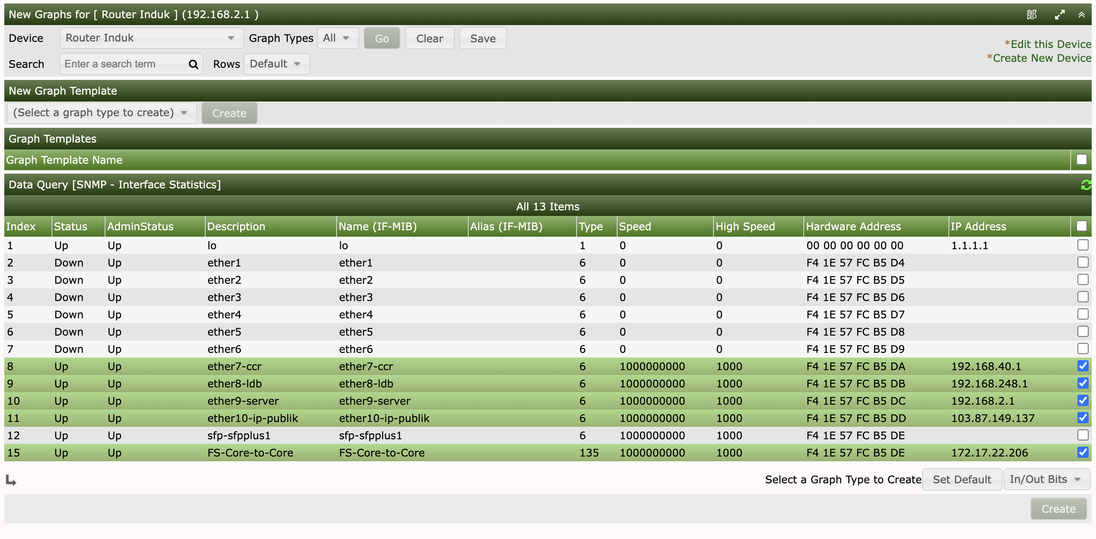The image size is (1096, 539).
Task: Click the Save button
Action: (483, 38)
